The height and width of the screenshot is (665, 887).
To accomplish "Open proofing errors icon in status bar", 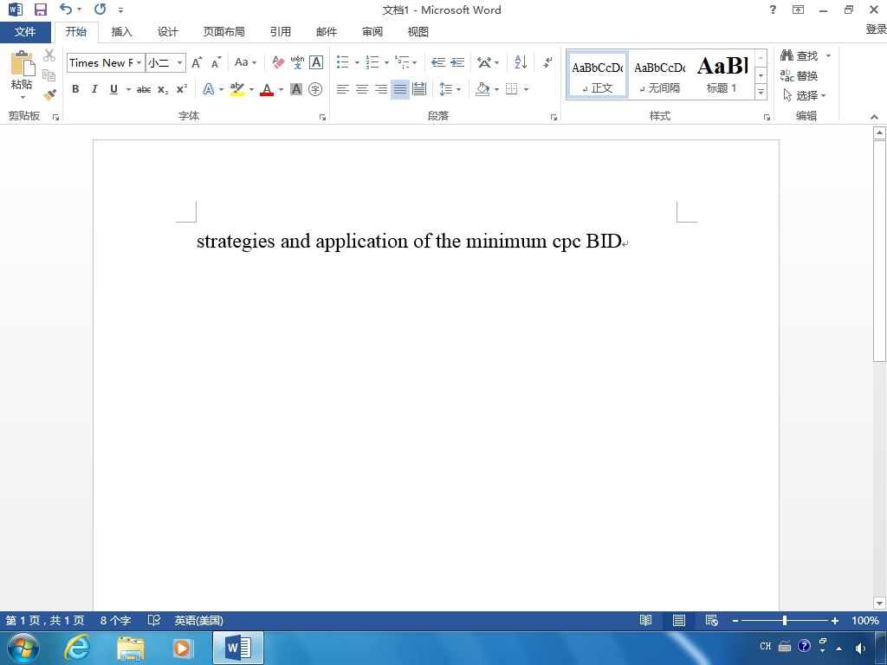I will click(x=154, y=620).
